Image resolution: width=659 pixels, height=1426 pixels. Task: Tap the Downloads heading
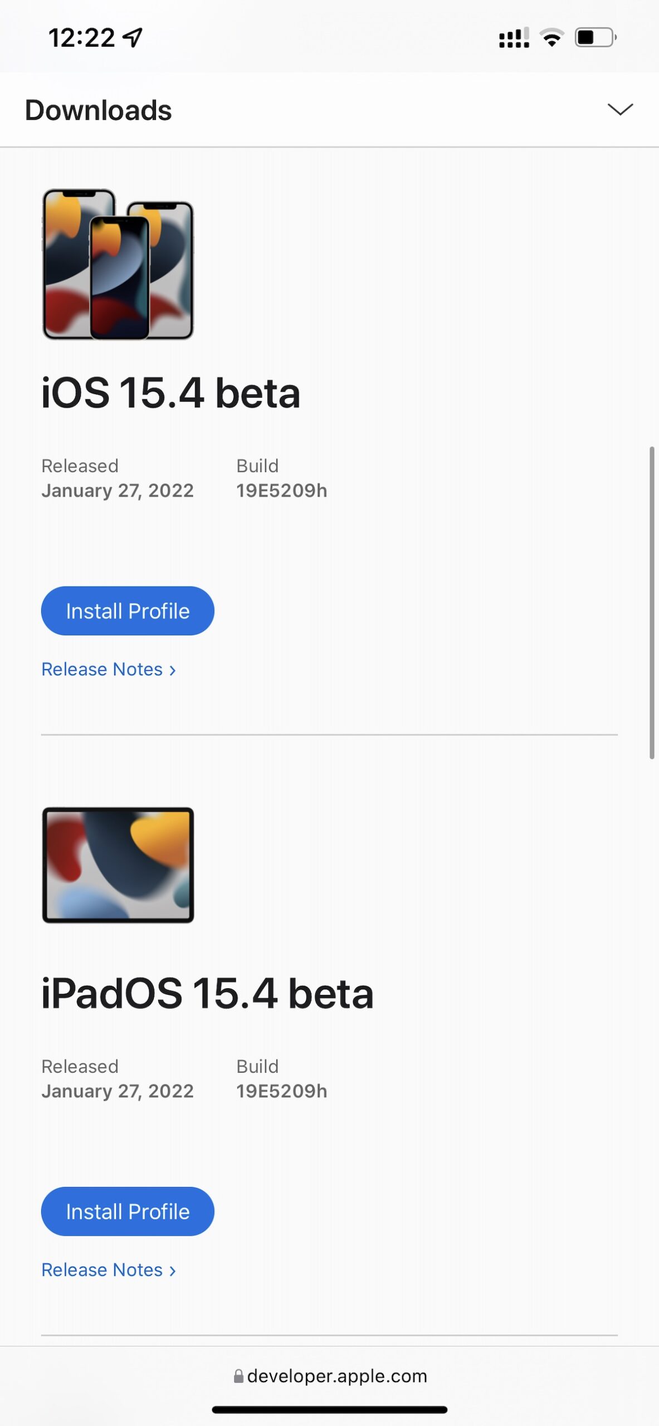coord(99,110)
